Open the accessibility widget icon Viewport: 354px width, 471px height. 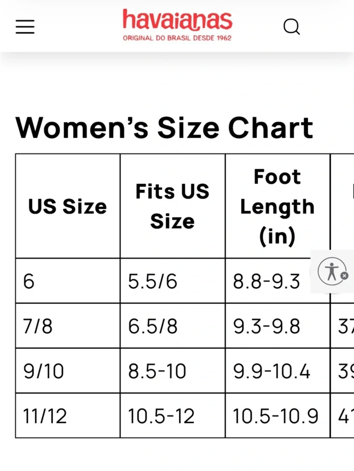coord(332,271)
